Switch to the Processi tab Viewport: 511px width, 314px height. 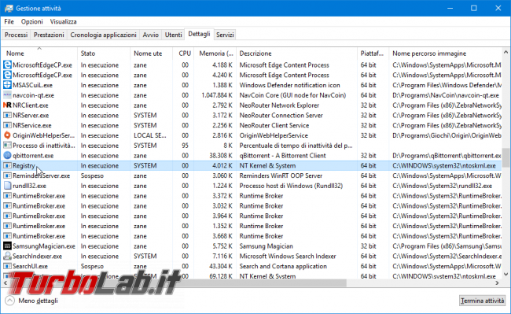(16, 35)
